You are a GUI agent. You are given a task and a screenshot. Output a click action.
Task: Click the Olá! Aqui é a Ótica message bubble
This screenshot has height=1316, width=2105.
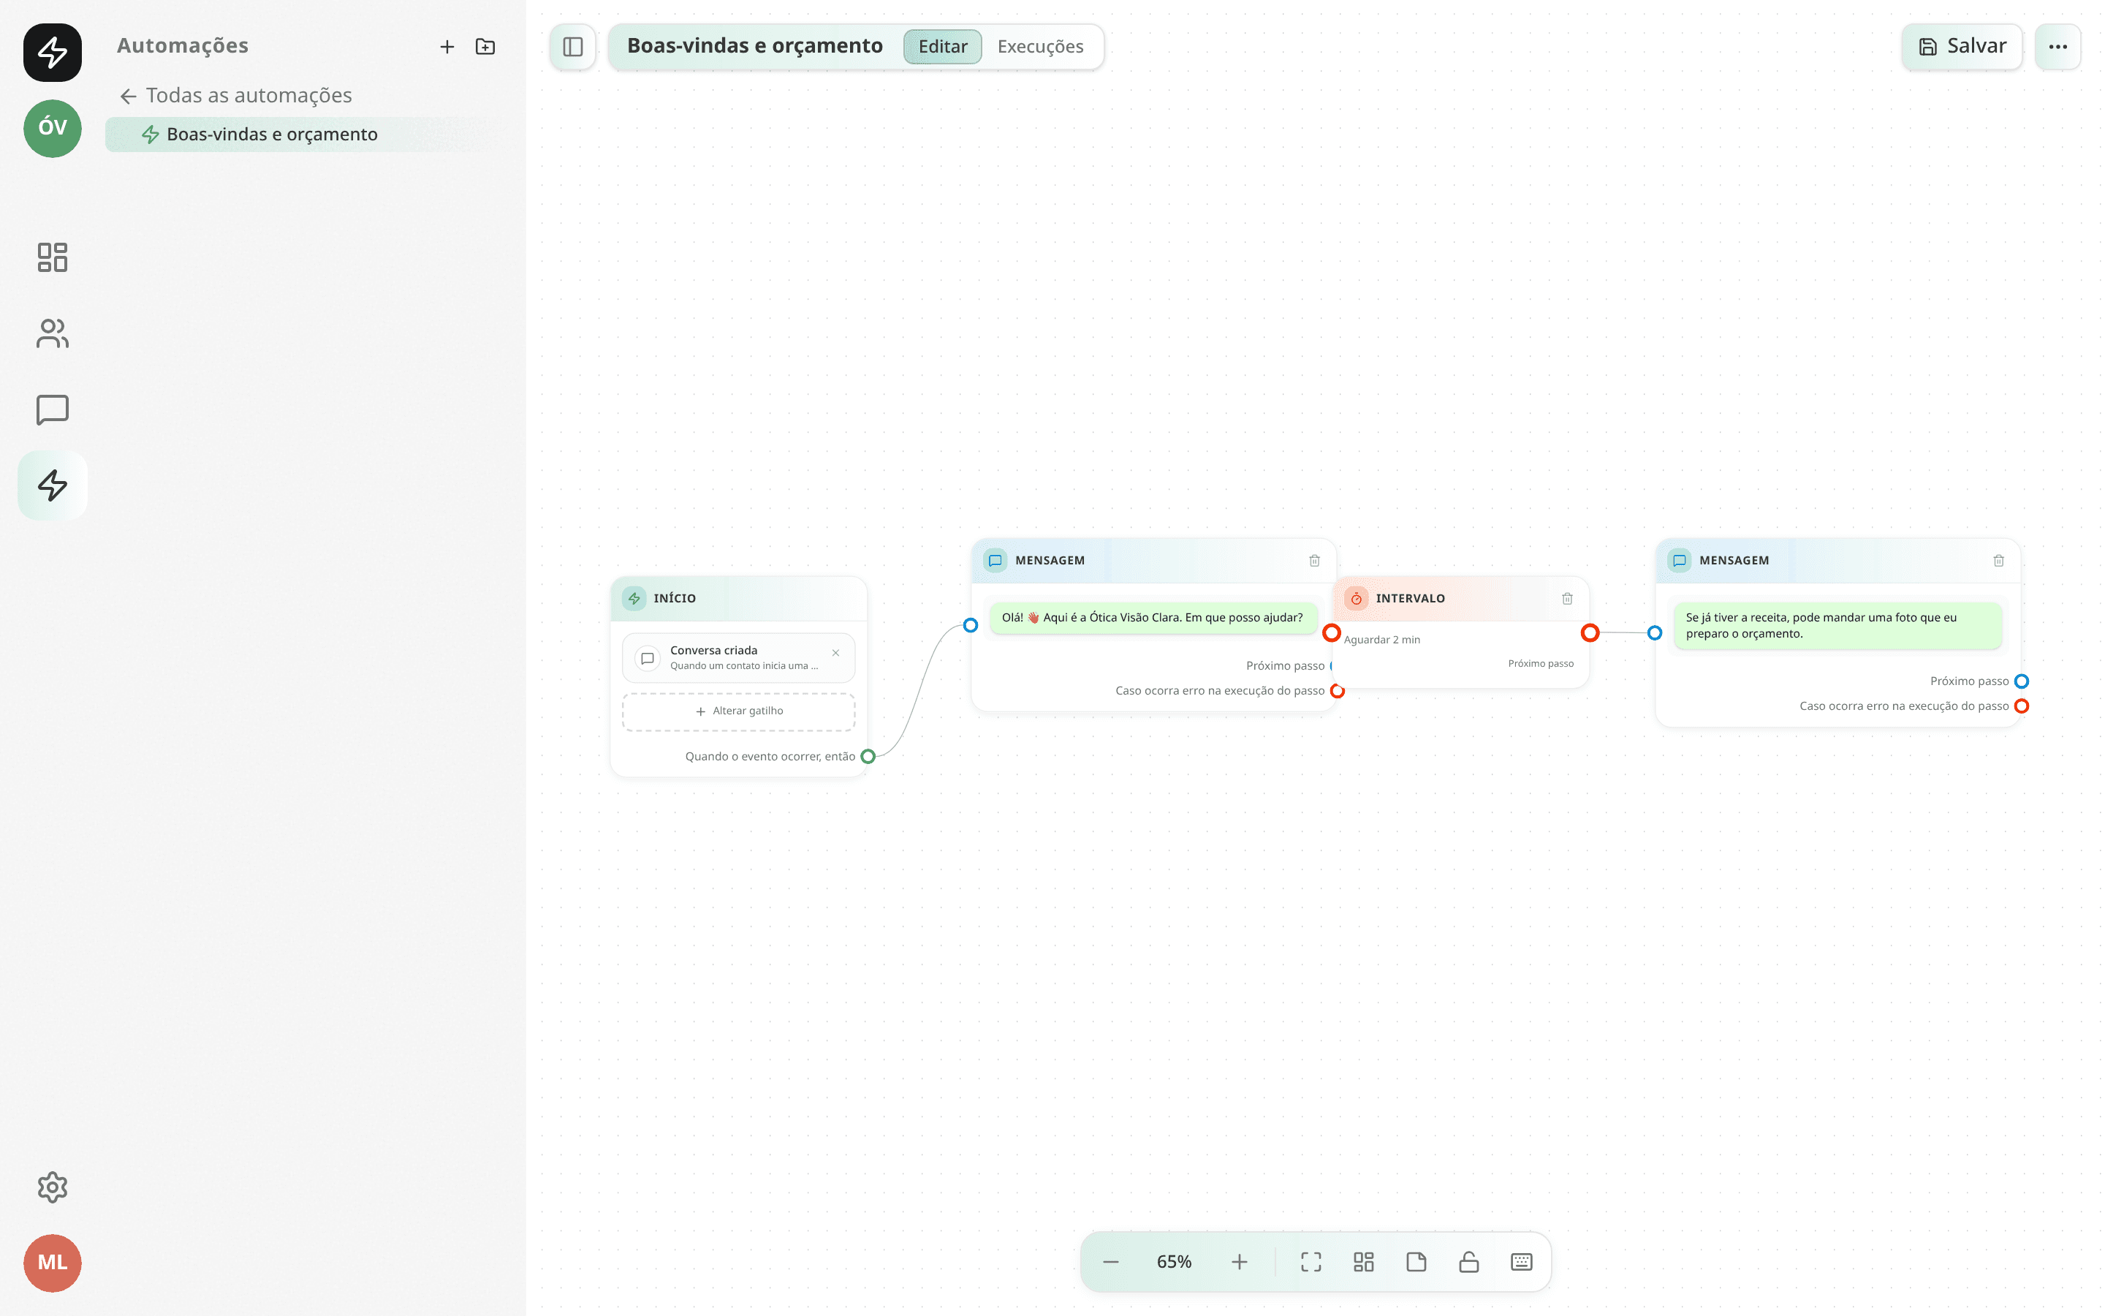[1153, 618]
